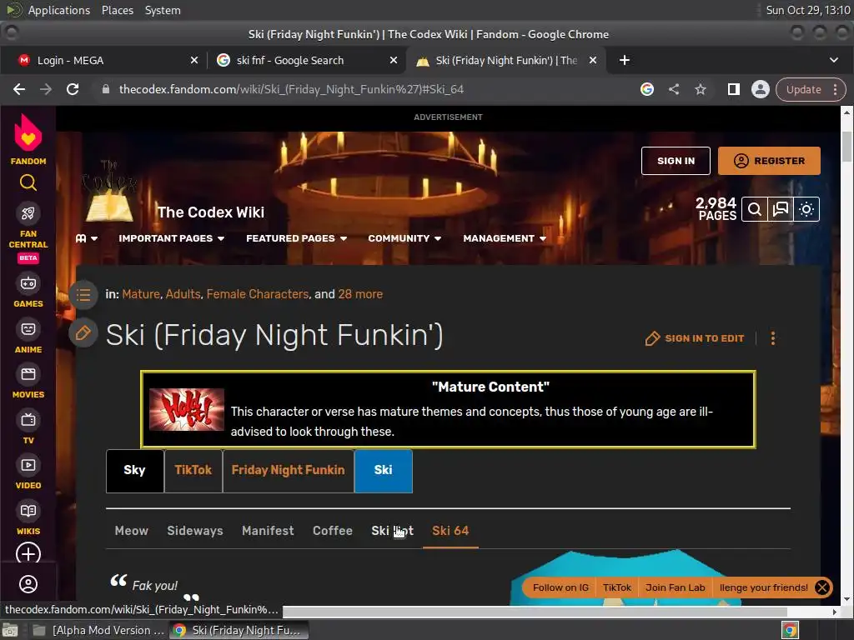Open the Applications menu
The width and height of the screenshot is (854, 640).
tap(59, 10)
